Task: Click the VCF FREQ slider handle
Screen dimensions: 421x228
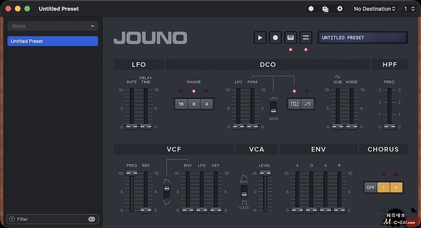Action: 132,173
